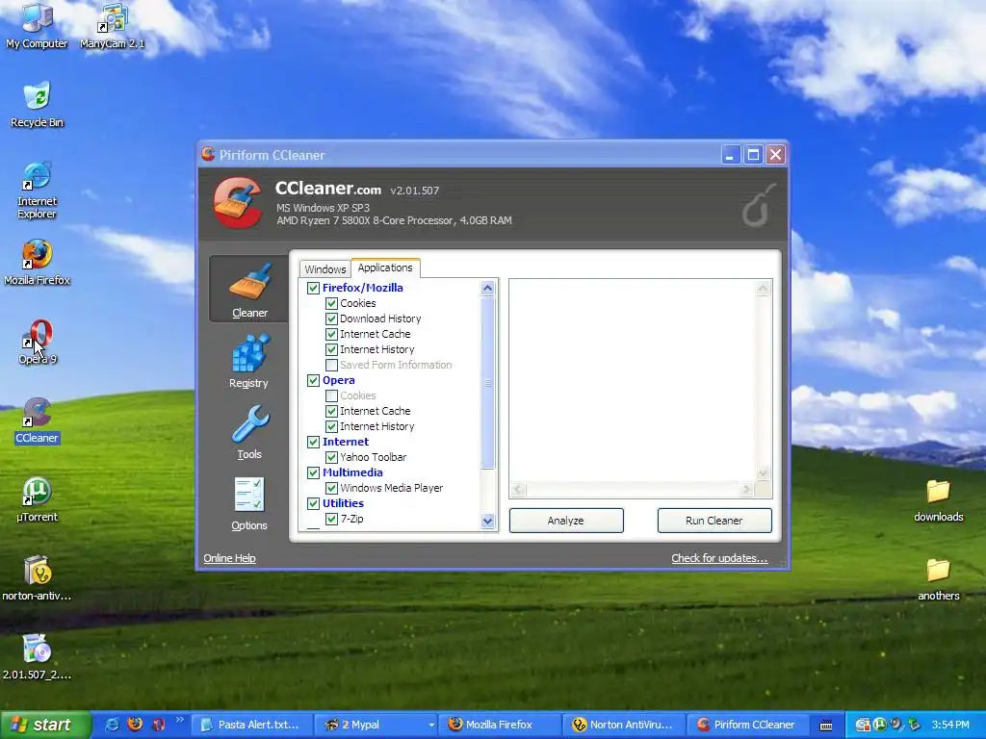Select the ManyCam 2.1 desktop shortcut

click(x=113, y=26)
